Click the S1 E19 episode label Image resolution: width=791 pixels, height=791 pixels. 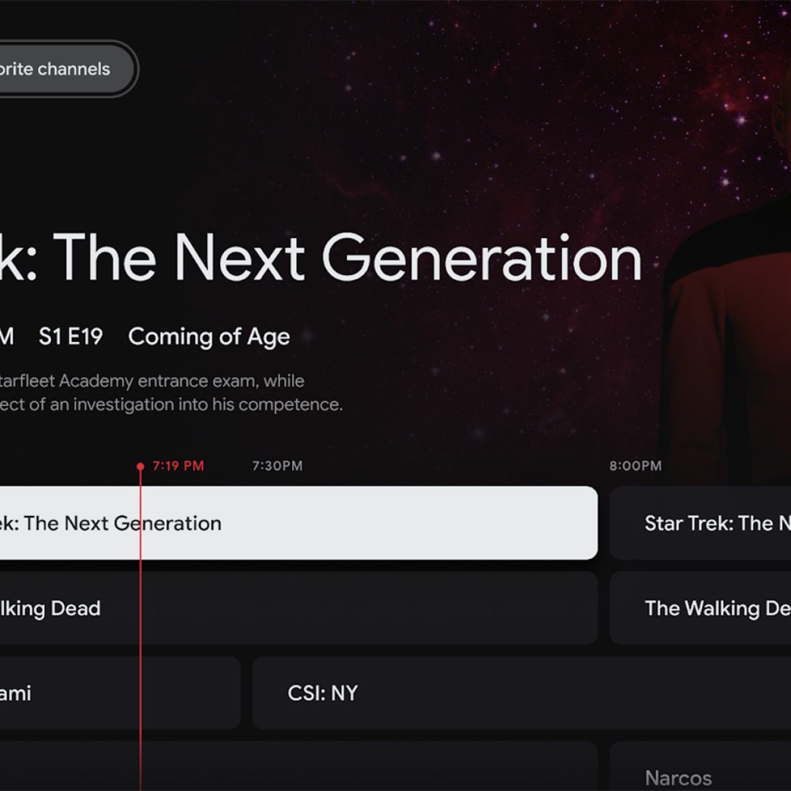click(x=71, y=337)
